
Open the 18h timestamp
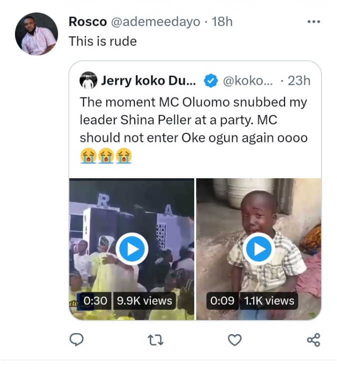tap(222, 22)
